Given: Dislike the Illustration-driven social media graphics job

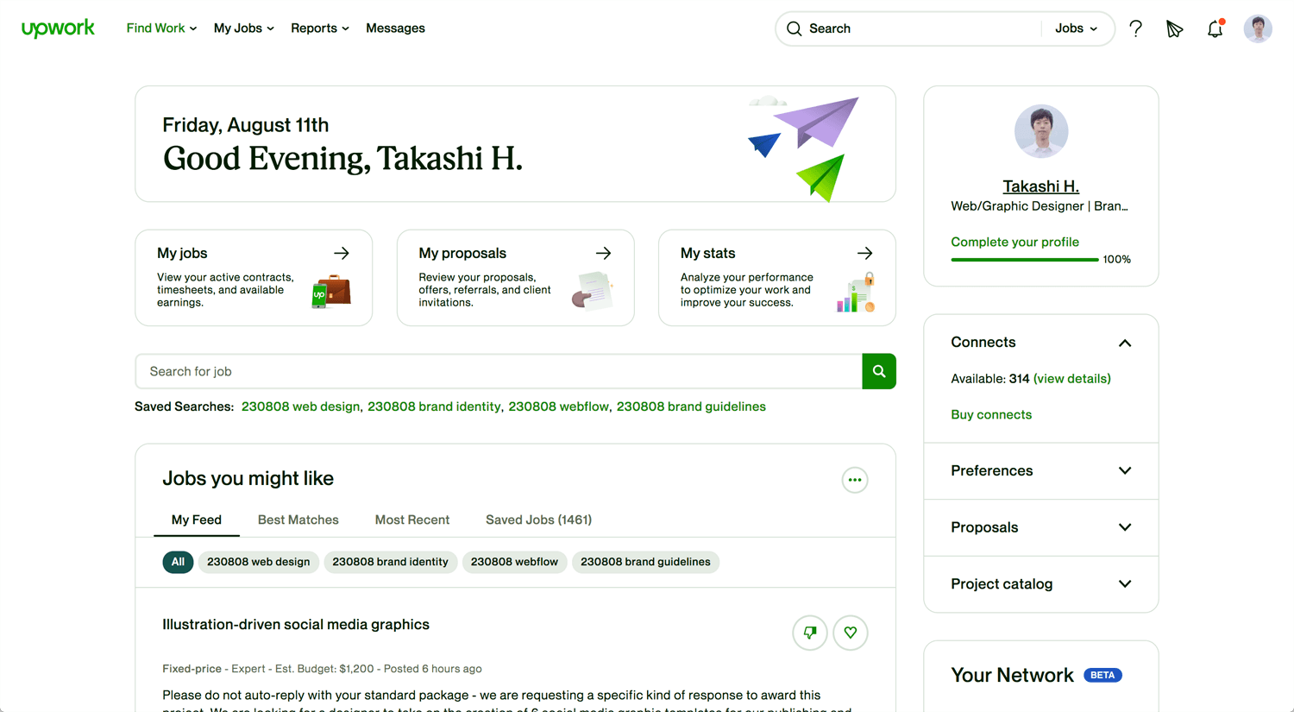Looking at the screenshot, I should click(x=810, y=633).
